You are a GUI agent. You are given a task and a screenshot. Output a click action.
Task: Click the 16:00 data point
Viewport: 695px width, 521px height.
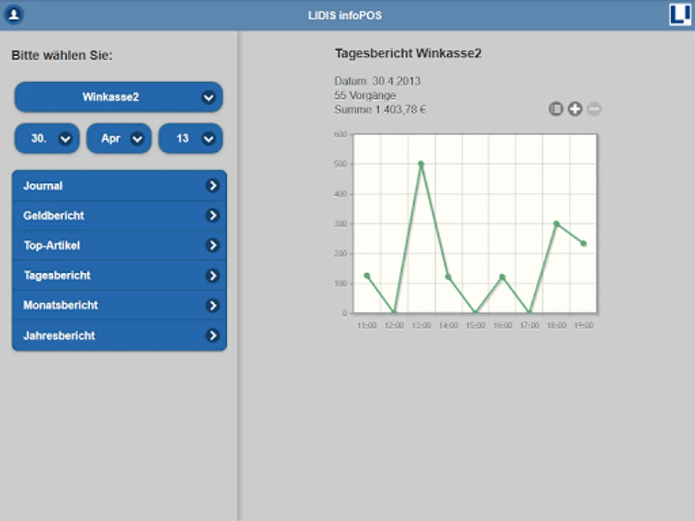(x=502, y=277)
